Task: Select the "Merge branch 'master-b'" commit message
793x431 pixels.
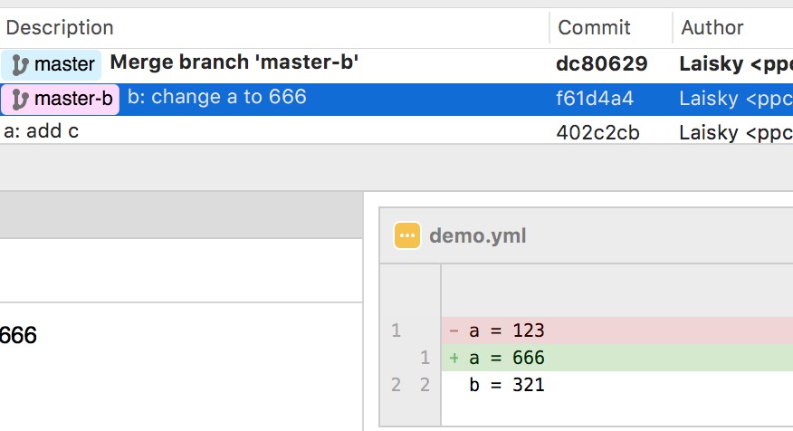Action: click(x=234, y=63)
